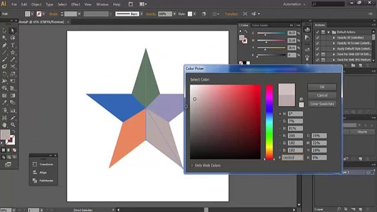The height and width of the screenshot is (212, 377).
Task: Enable Only Web Colors checkbox
Action: coord(192,165)
